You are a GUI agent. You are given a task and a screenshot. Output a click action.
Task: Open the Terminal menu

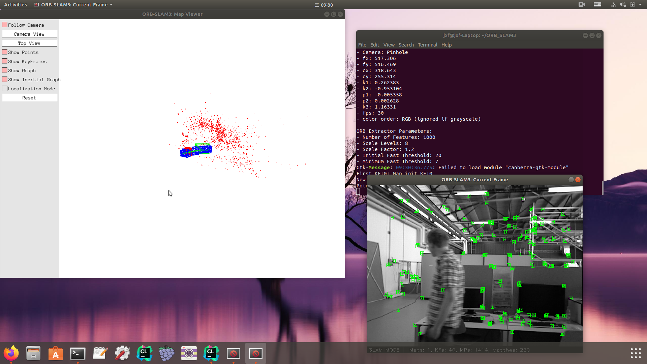pyautogui.click(x=427, y=44)
